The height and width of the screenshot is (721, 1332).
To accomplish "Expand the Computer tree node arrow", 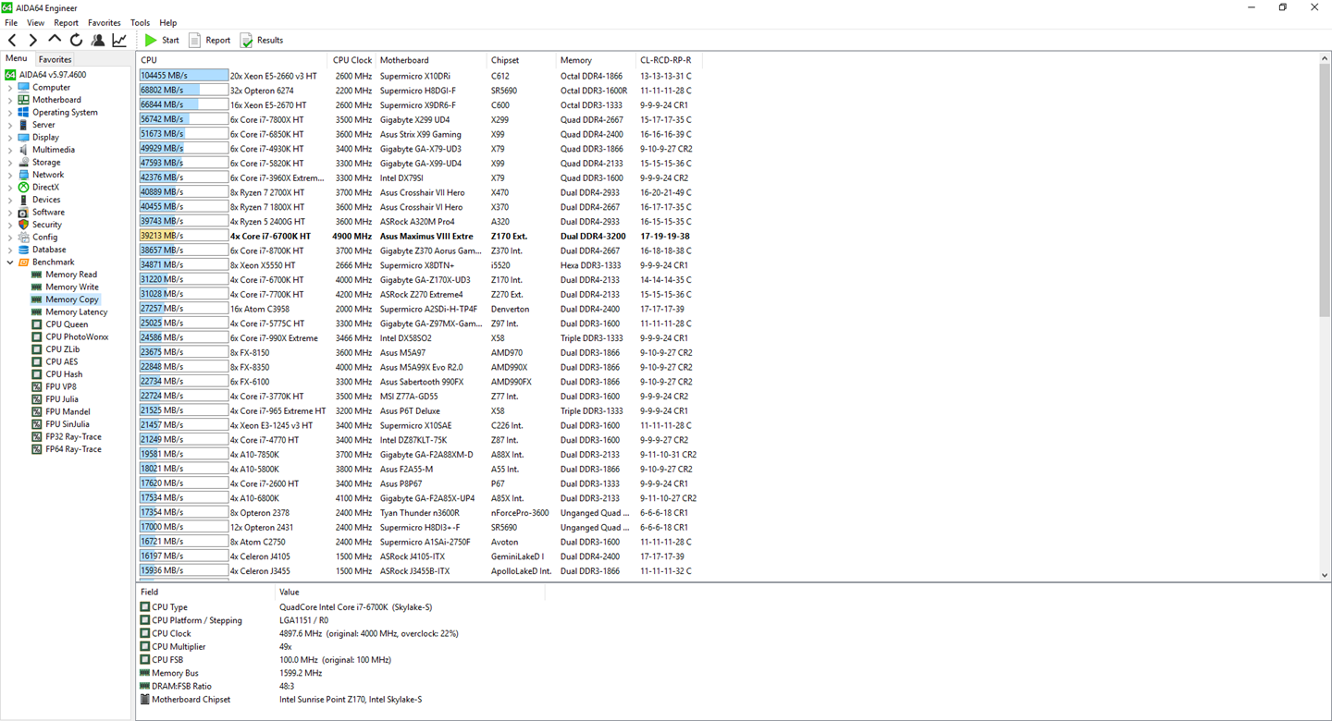I will pos(10,87).
